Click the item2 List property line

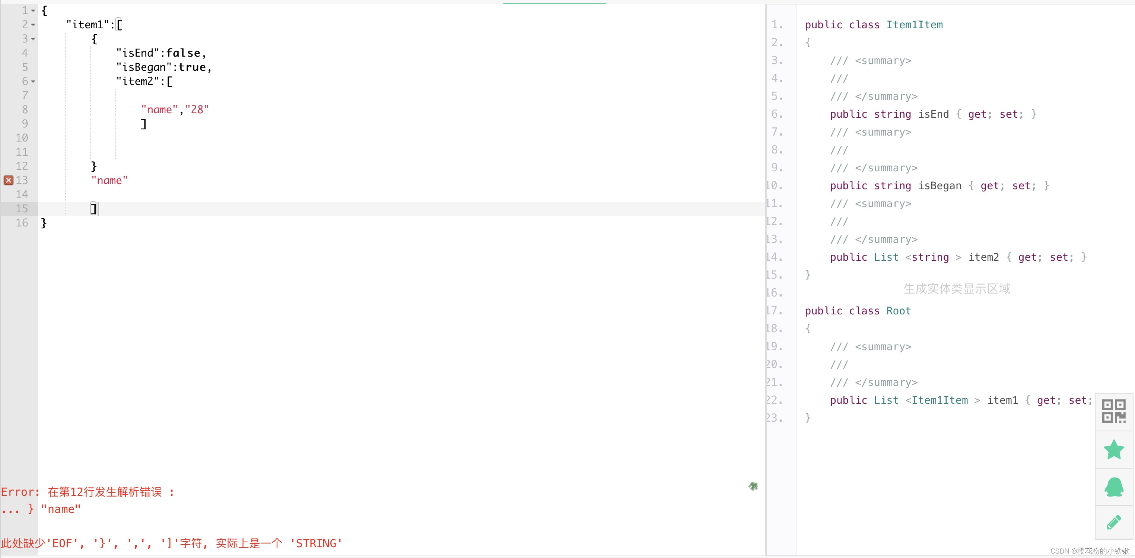pyautogui.click(x=958, y=257)
